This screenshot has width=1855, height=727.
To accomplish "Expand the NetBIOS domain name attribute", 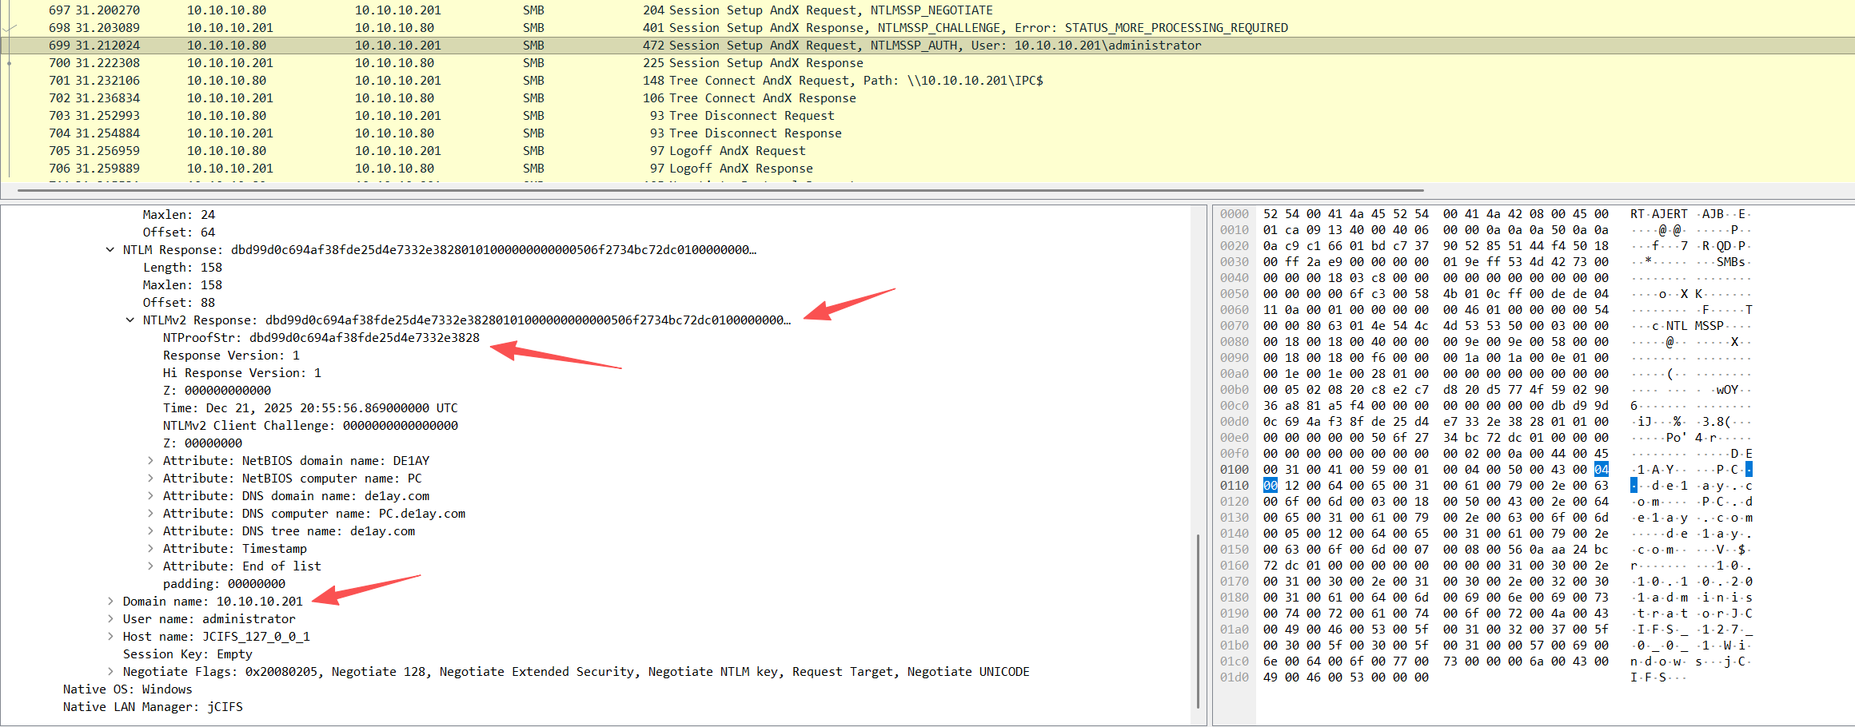I will [150, 461].
